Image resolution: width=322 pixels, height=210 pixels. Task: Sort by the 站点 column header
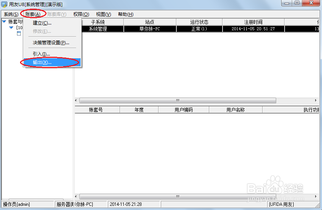tap(150, 22)
